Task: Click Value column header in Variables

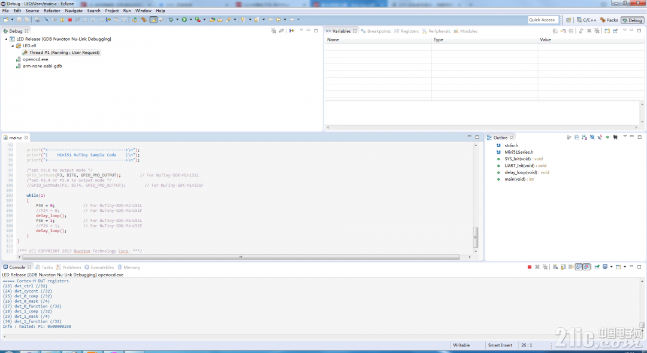Action: coord(591,40)
